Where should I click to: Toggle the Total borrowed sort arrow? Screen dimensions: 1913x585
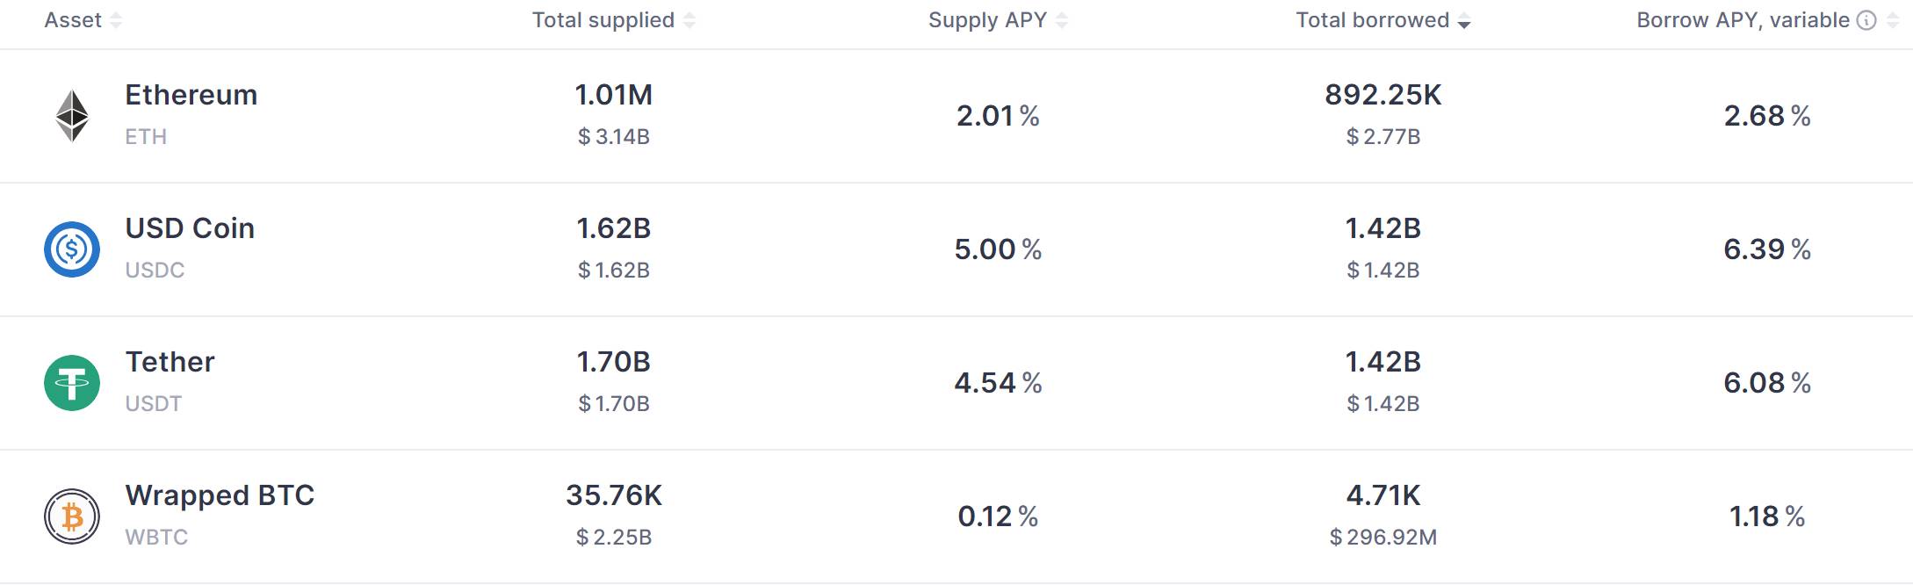1464,21
